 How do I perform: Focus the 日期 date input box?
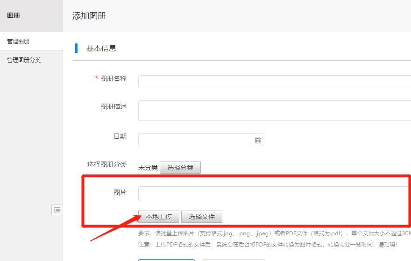196,140
